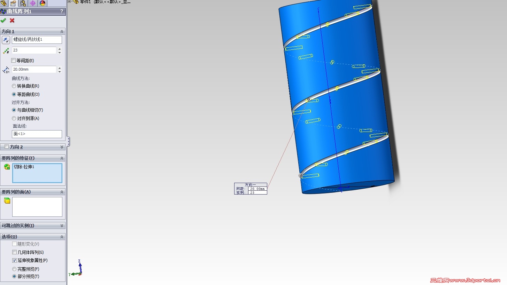
Task: Increase spacing value with up arrow
Action: pos(60,68)
